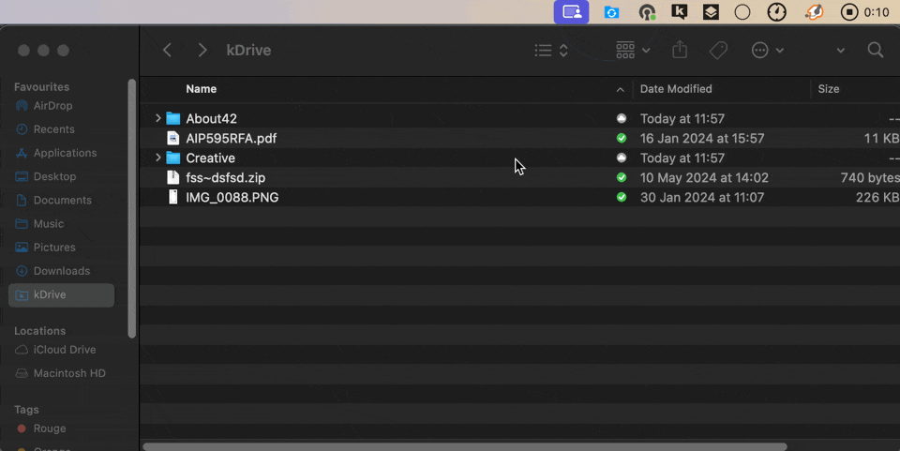
Task: Click the cloud status icon for Creative
Action: tap(621, 158)
